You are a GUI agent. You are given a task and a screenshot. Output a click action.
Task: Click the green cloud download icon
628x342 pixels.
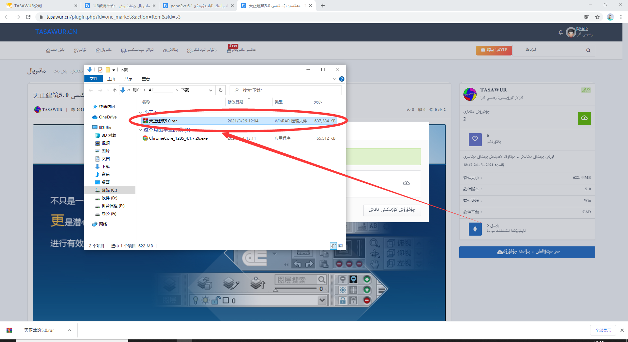[584, 118]
